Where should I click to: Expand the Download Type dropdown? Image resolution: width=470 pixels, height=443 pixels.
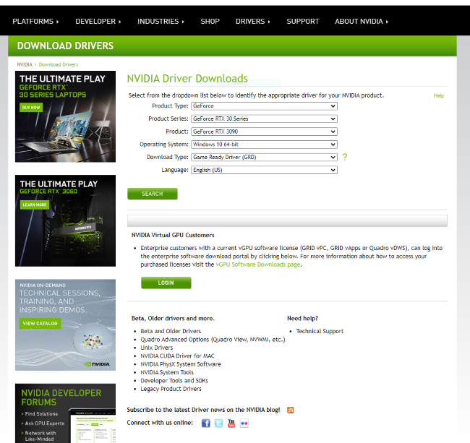pos(264,157)
